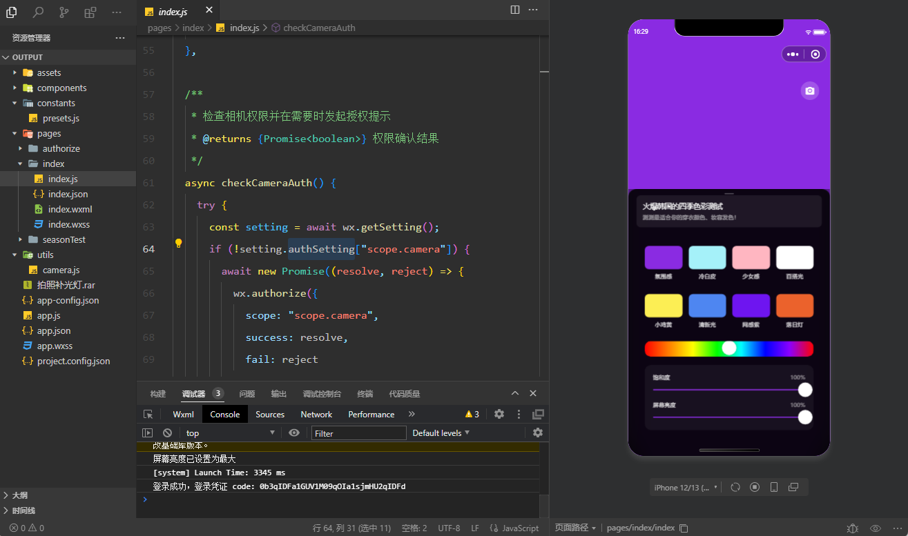The height and width of the screenshot is (536, 908).
Task: Select the element inspector arrow in devtools
Action: (x=148, y=414)
